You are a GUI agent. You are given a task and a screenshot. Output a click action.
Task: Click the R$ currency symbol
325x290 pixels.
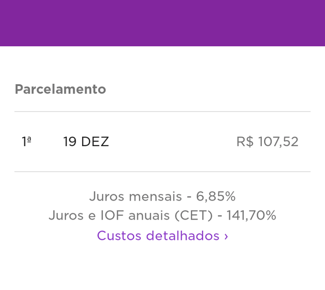pos(245,141)
